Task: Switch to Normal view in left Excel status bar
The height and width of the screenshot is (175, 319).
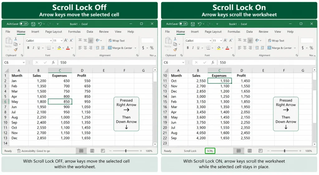Action: coord(81,151)
